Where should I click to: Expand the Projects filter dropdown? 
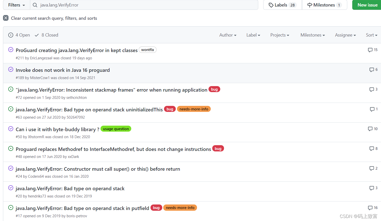point(280,35)
